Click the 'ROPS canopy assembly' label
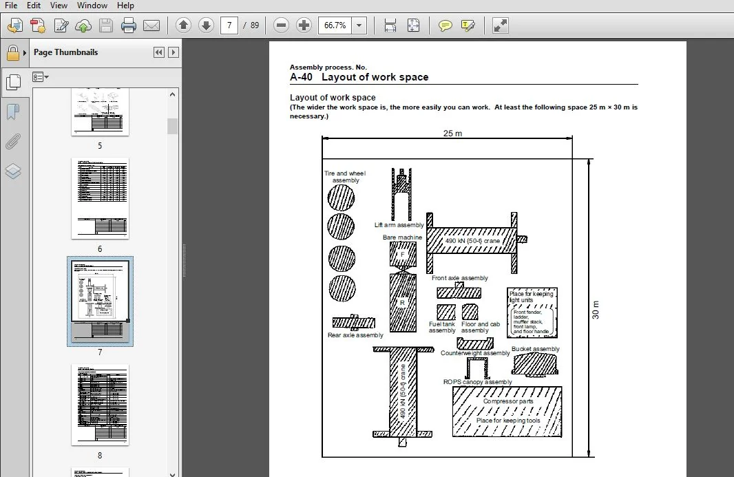 click(x=477, y=382)
